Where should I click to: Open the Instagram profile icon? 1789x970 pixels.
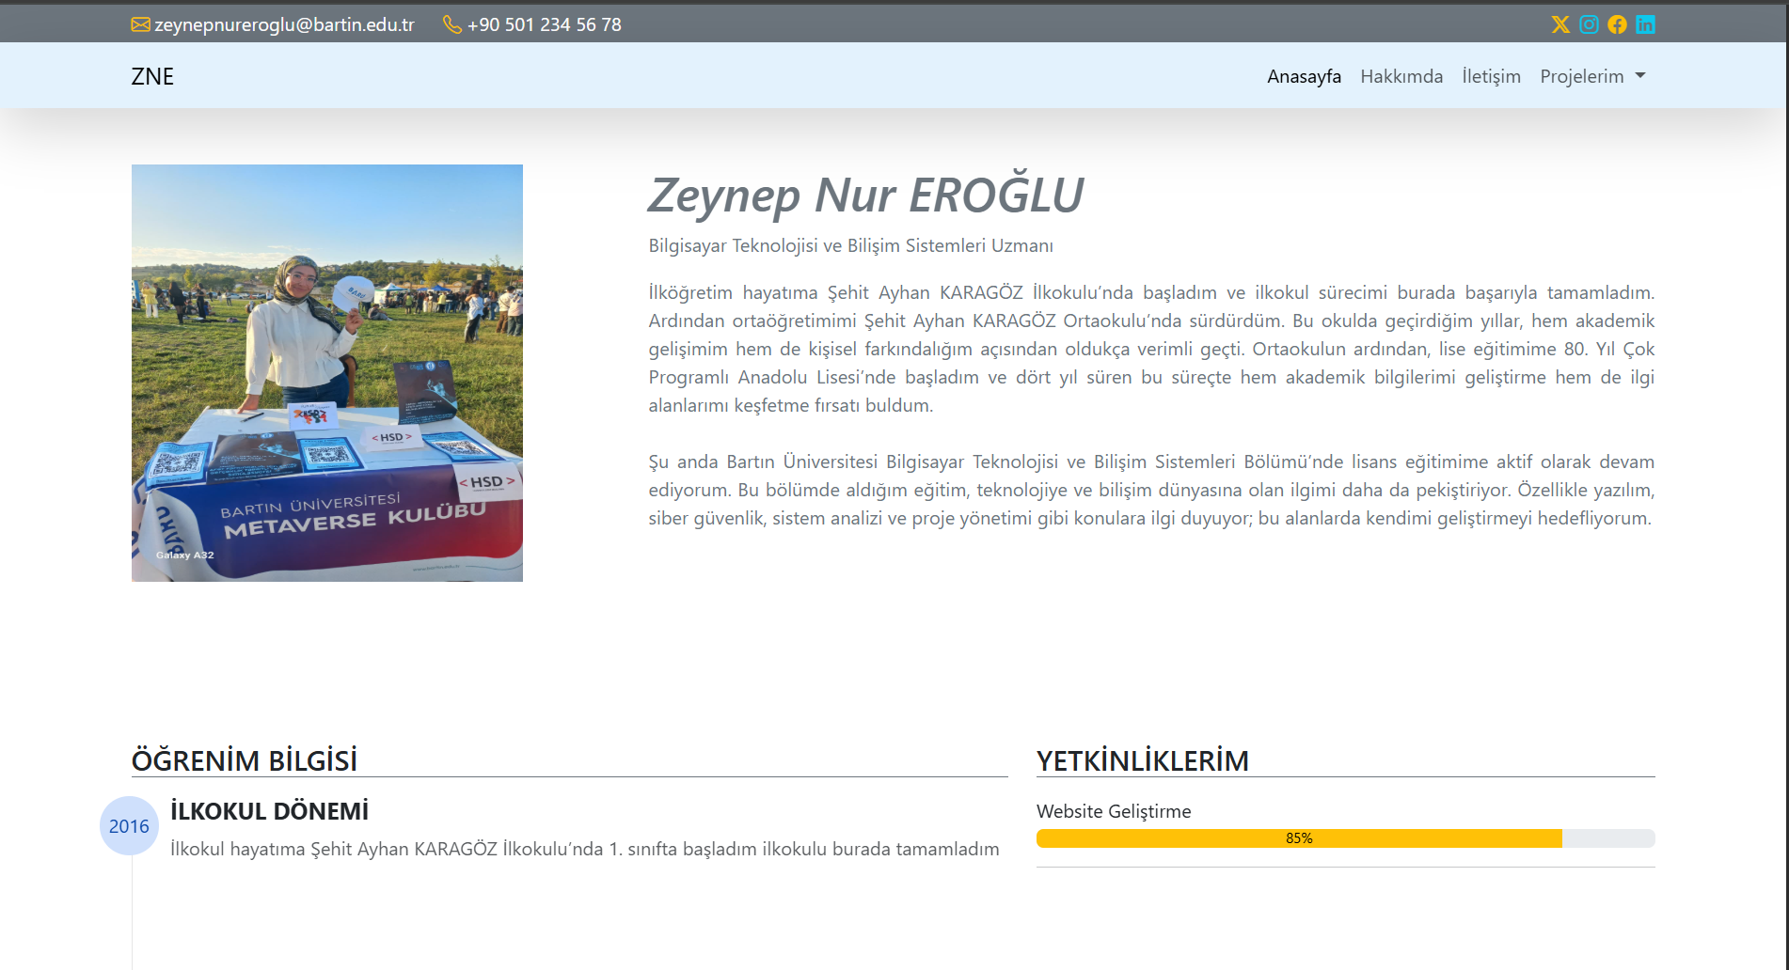1590,24
